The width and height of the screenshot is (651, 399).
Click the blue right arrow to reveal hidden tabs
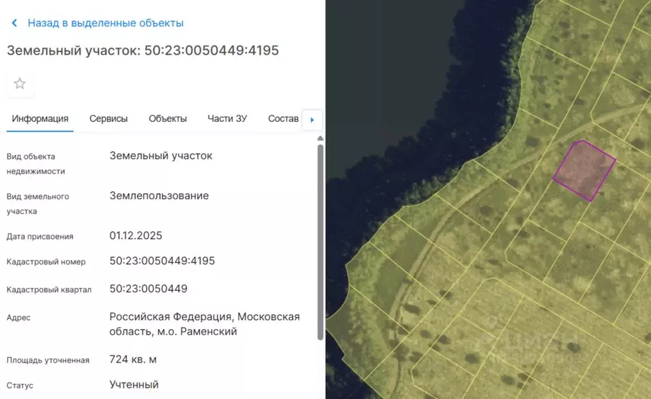312,119
